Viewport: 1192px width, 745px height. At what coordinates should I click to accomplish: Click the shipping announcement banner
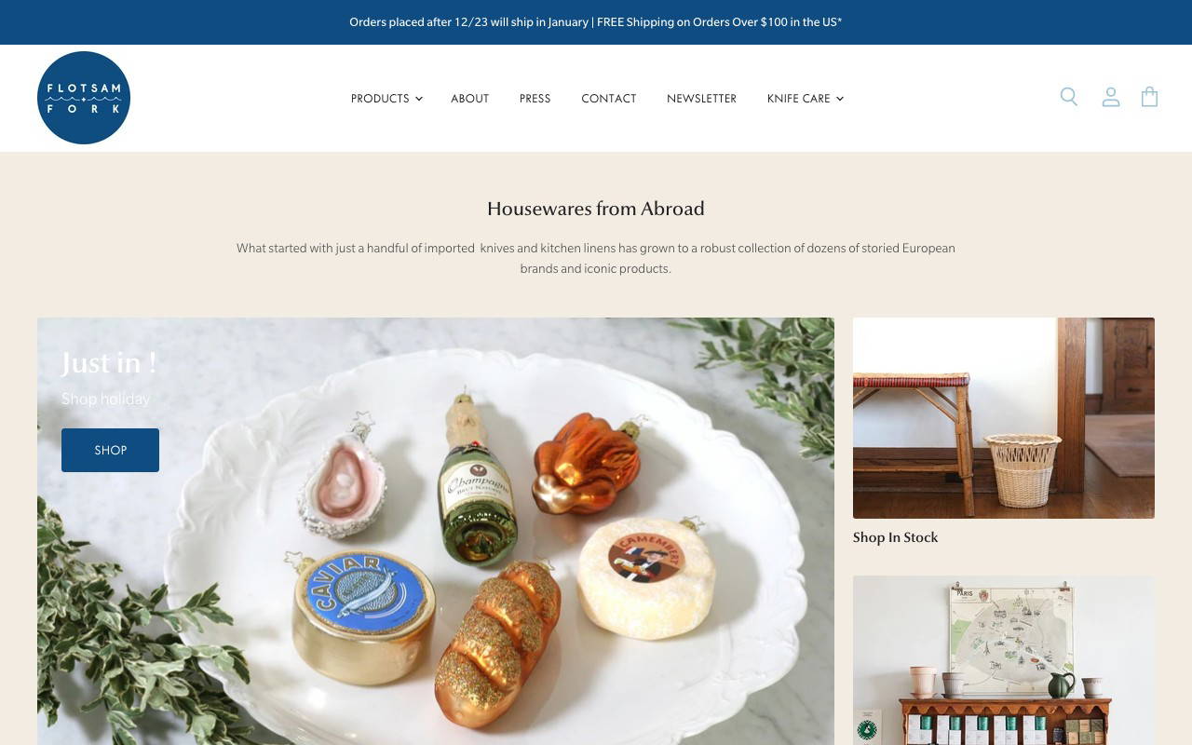coord(596,22)
